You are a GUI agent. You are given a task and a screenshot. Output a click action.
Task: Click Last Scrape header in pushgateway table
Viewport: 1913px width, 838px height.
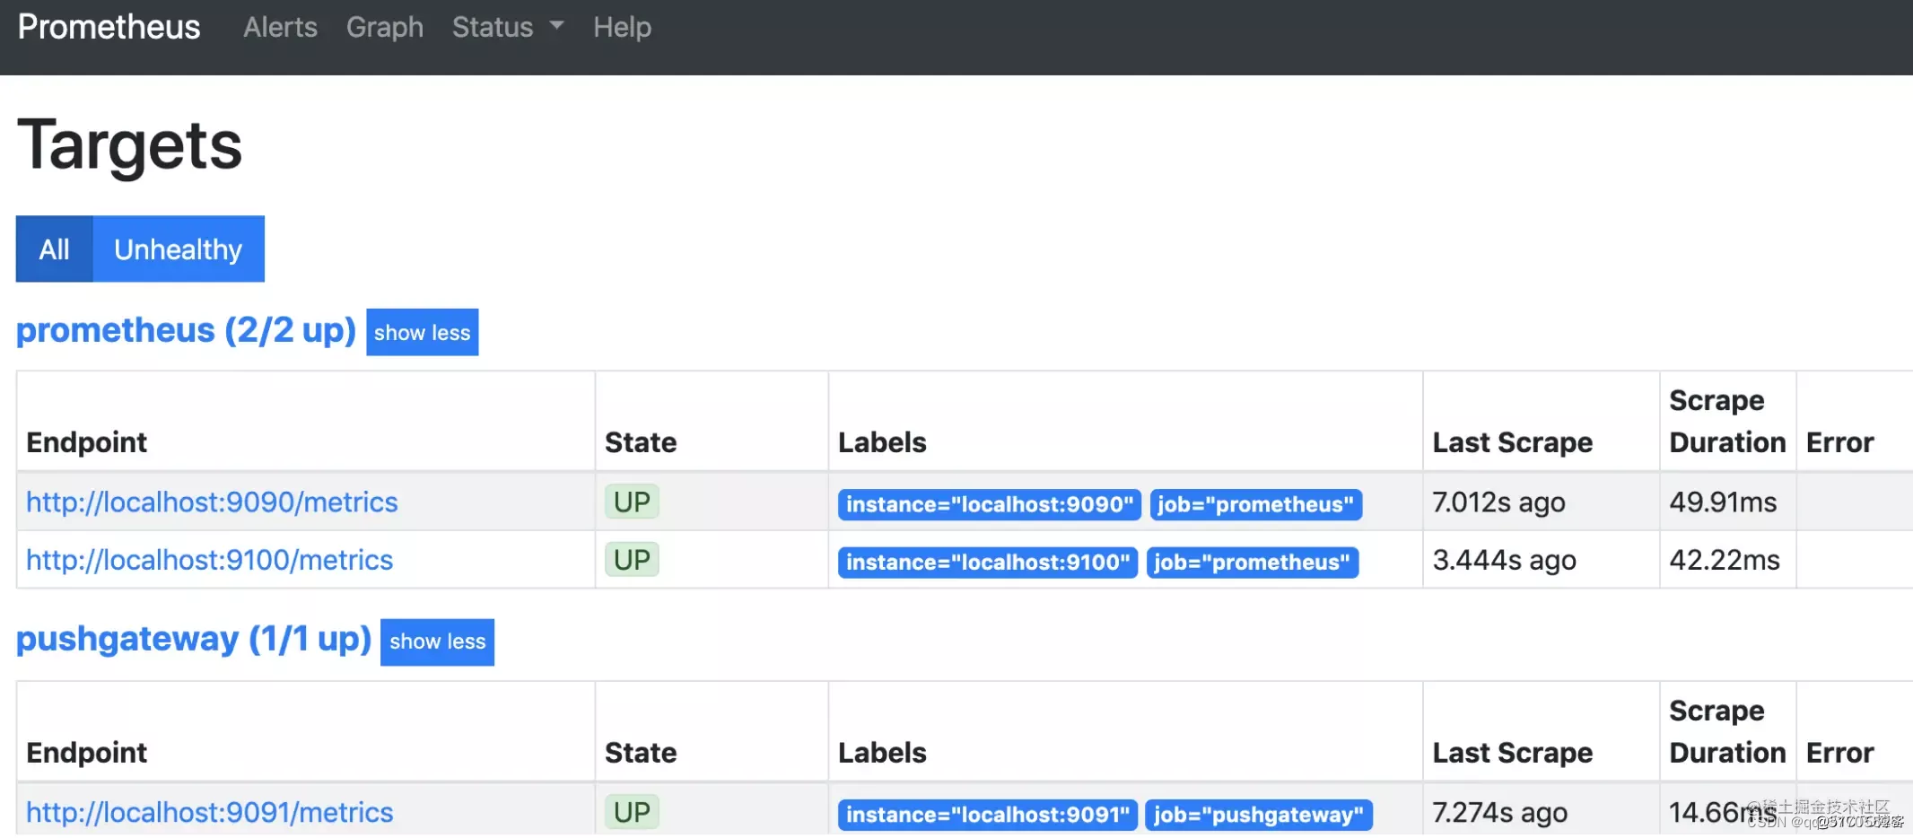click(1512, 753)
